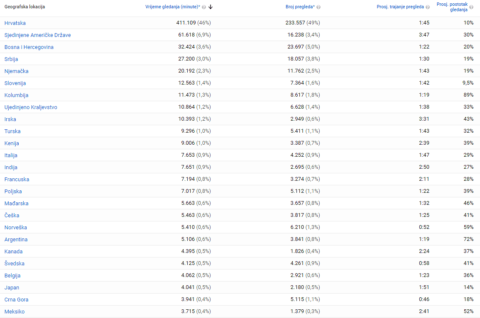Click the Crna Gora link
Image resolution: width=480 pixels, height=318 pixels.
[x=16, y=300]
